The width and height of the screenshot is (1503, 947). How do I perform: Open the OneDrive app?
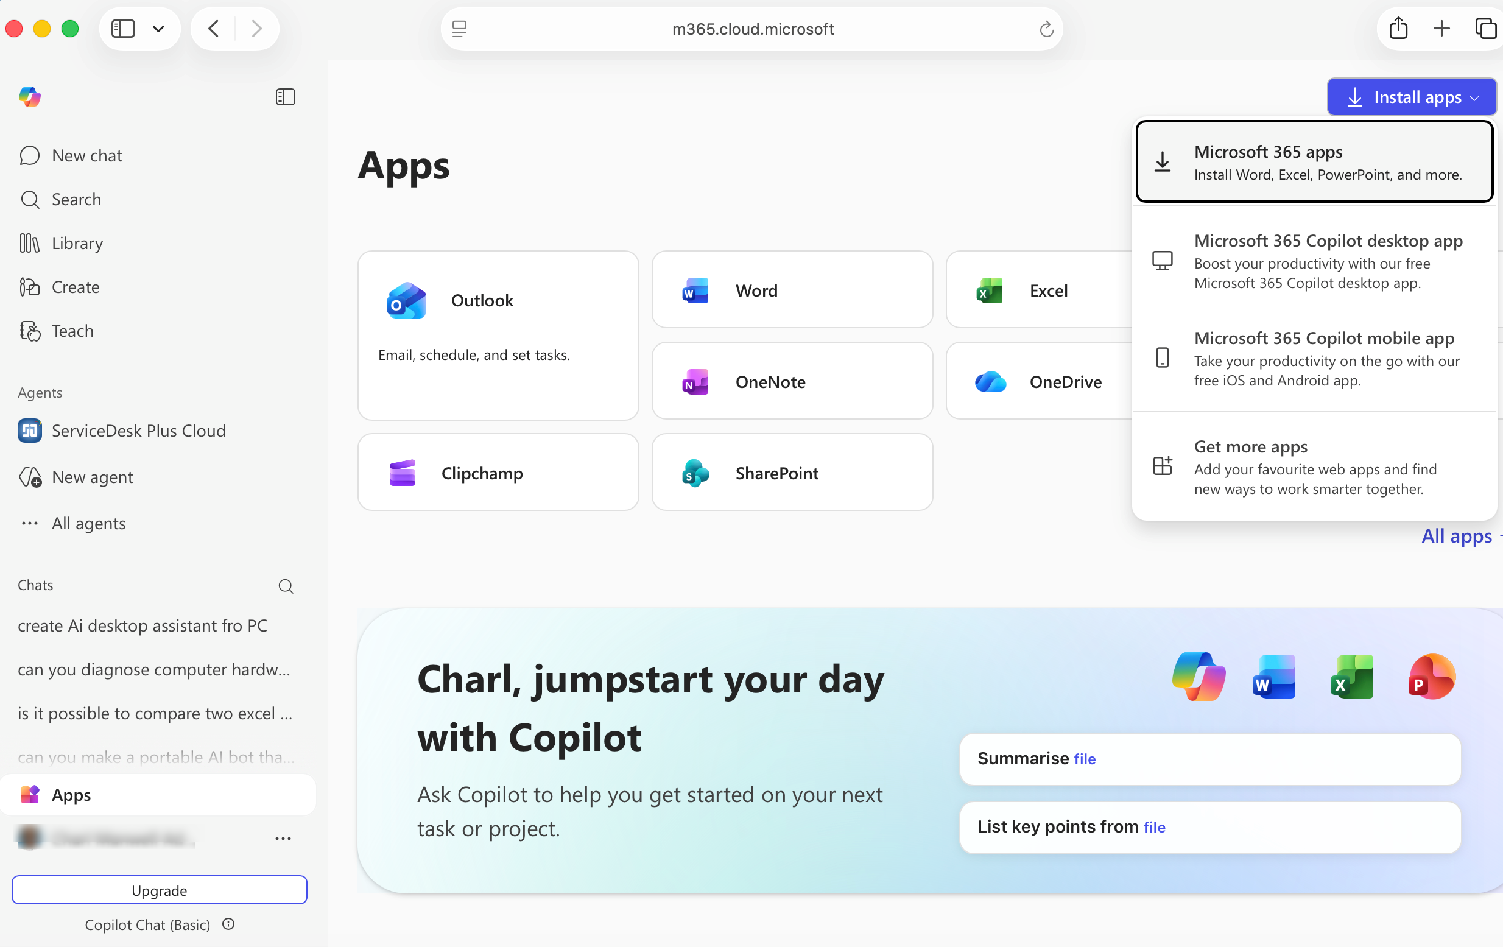pos(1039,381)
